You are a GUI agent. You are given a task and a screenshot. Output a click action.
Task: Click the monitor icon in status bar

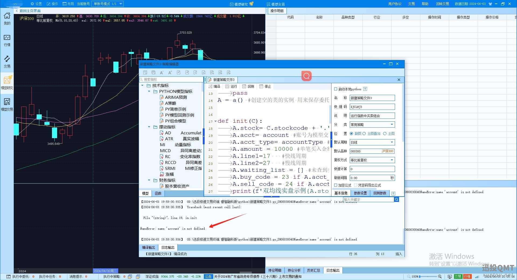(450, 276)
